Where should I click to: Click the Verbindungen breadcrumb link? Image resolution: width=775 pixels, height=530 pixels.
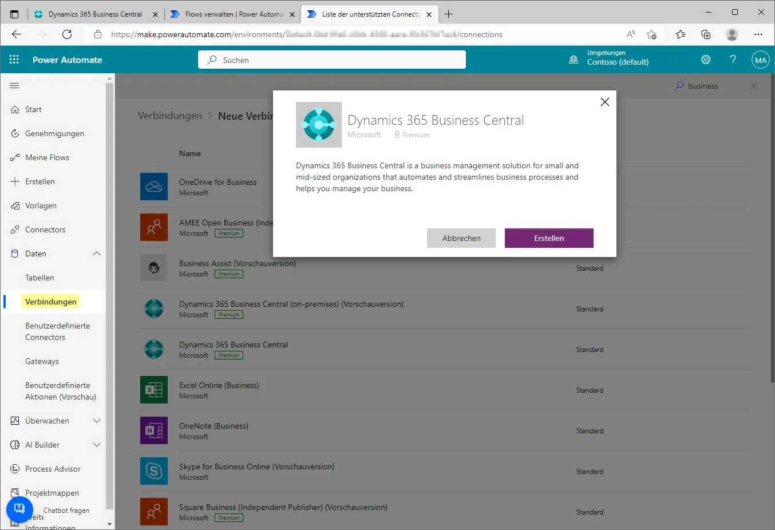coord(170,116)
